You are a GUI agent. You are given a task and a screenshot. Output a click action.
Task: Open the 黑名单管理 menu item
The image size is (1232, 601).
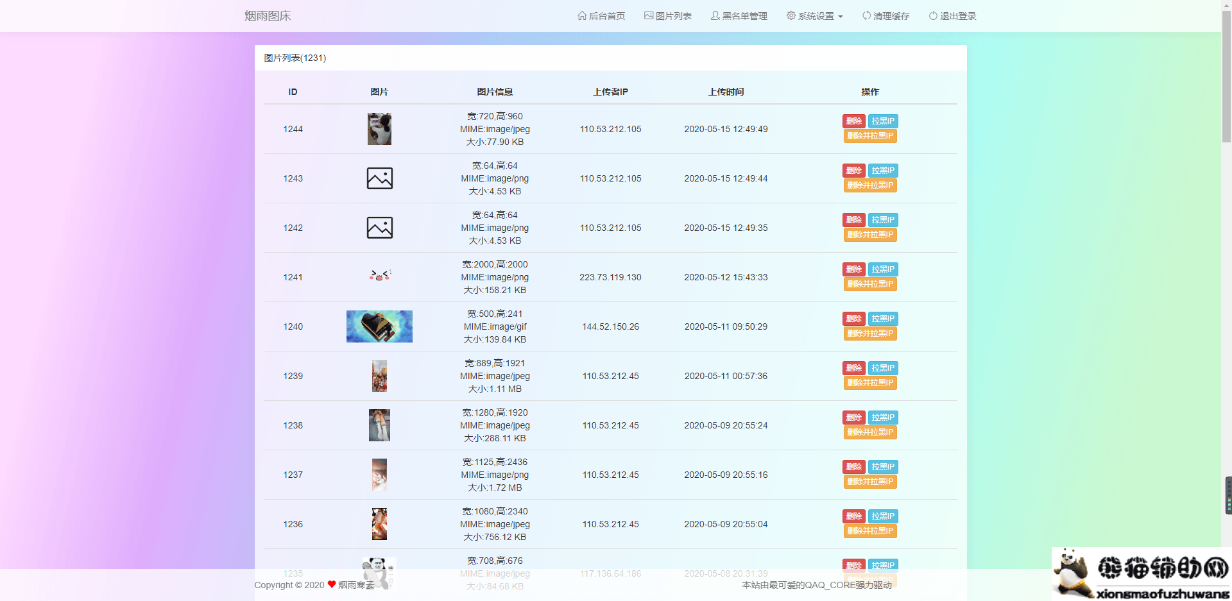pos(744,16)
